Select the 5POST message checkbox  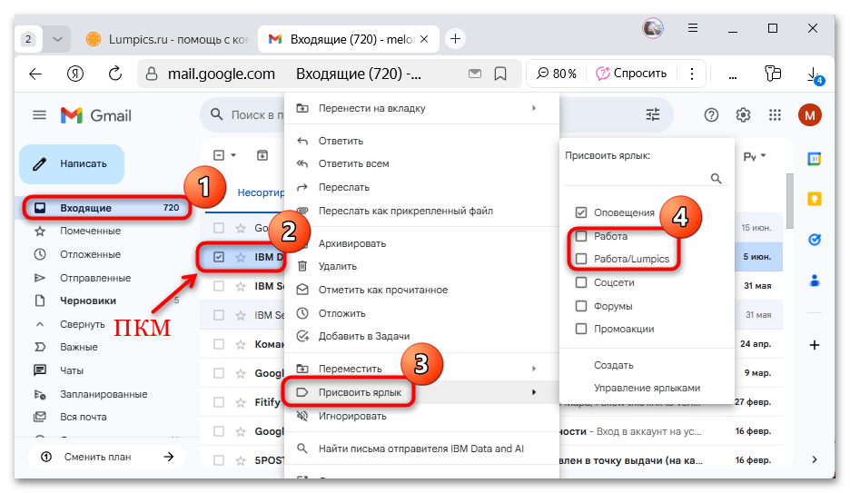point(219,460)
